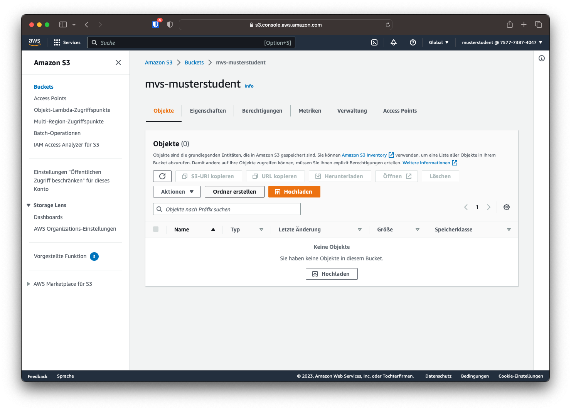571x410 pixels.
Task: Open Größe column sort arrow
Action: tap(418, 229)
